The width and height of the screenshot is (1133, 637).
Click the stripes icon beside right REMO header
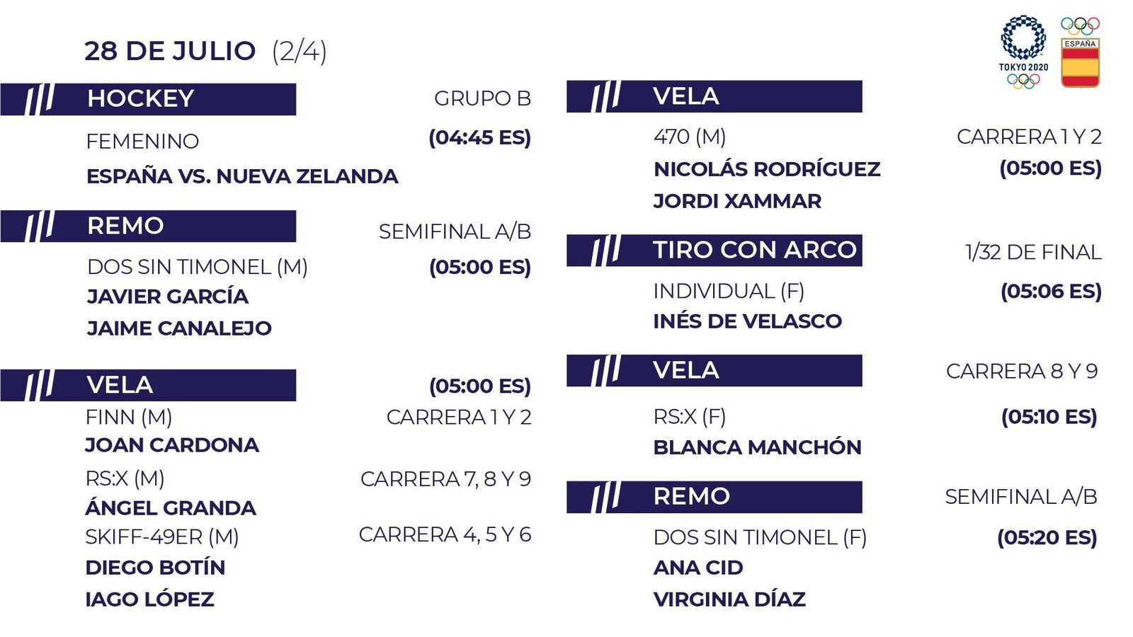pyautogui.click(x=605, y=497)
